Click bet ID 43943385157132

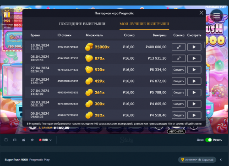pyautogui.click(x=68, y=58)
